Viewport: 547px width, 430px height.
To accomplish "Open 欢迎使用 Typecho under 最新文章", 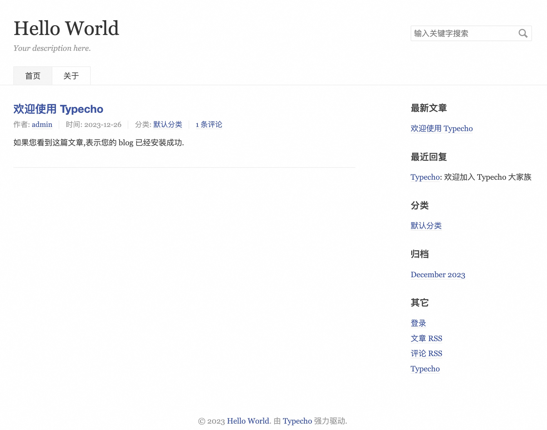I will click(x=442, y=128).
